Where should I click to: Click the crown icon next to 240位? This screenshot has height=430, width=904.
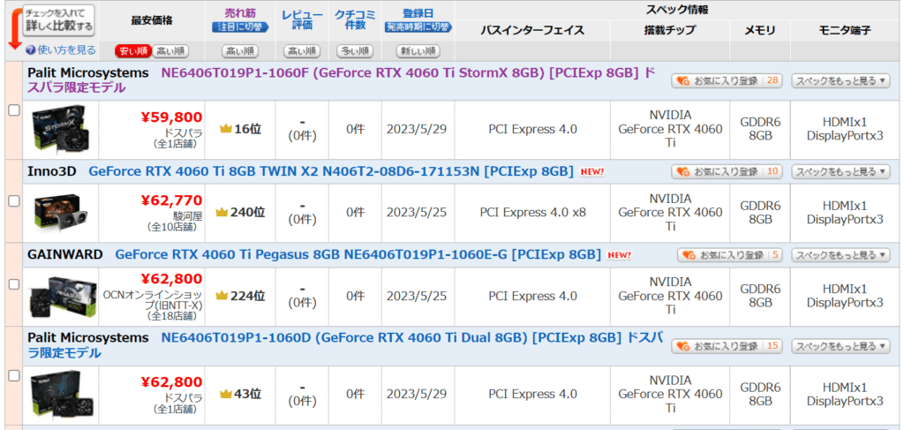(x=222, y=212)
